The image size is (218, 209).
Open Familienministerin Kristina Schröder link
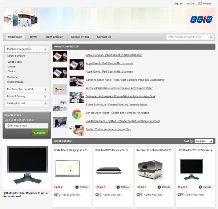click(x=123, y=121)
